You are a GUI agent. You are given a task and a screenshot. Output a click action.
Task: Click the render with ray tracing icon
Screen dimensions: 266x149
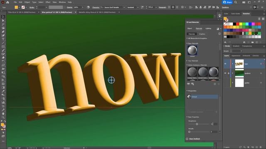click(218, 29)
